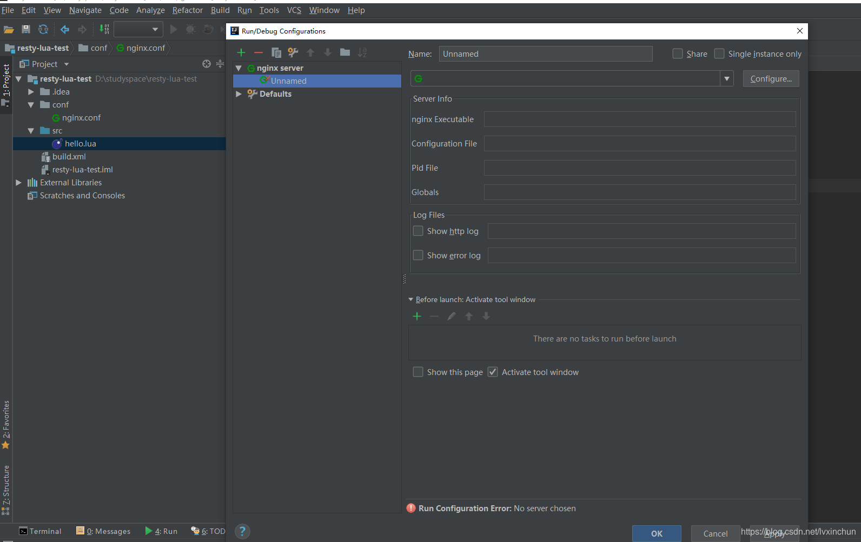Select nginx.conf file in project tree

81,118
